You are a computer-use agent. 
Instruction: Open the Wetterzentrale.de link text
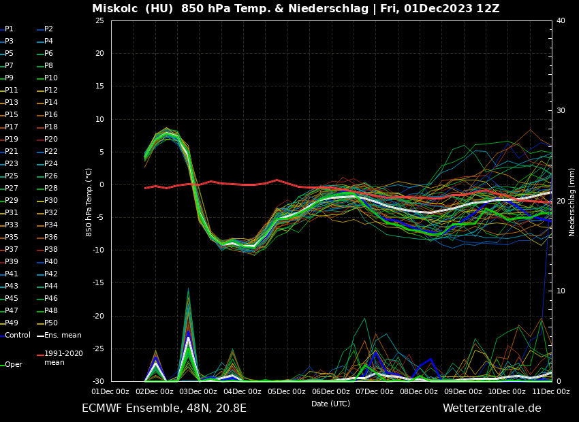click(491, 408)
